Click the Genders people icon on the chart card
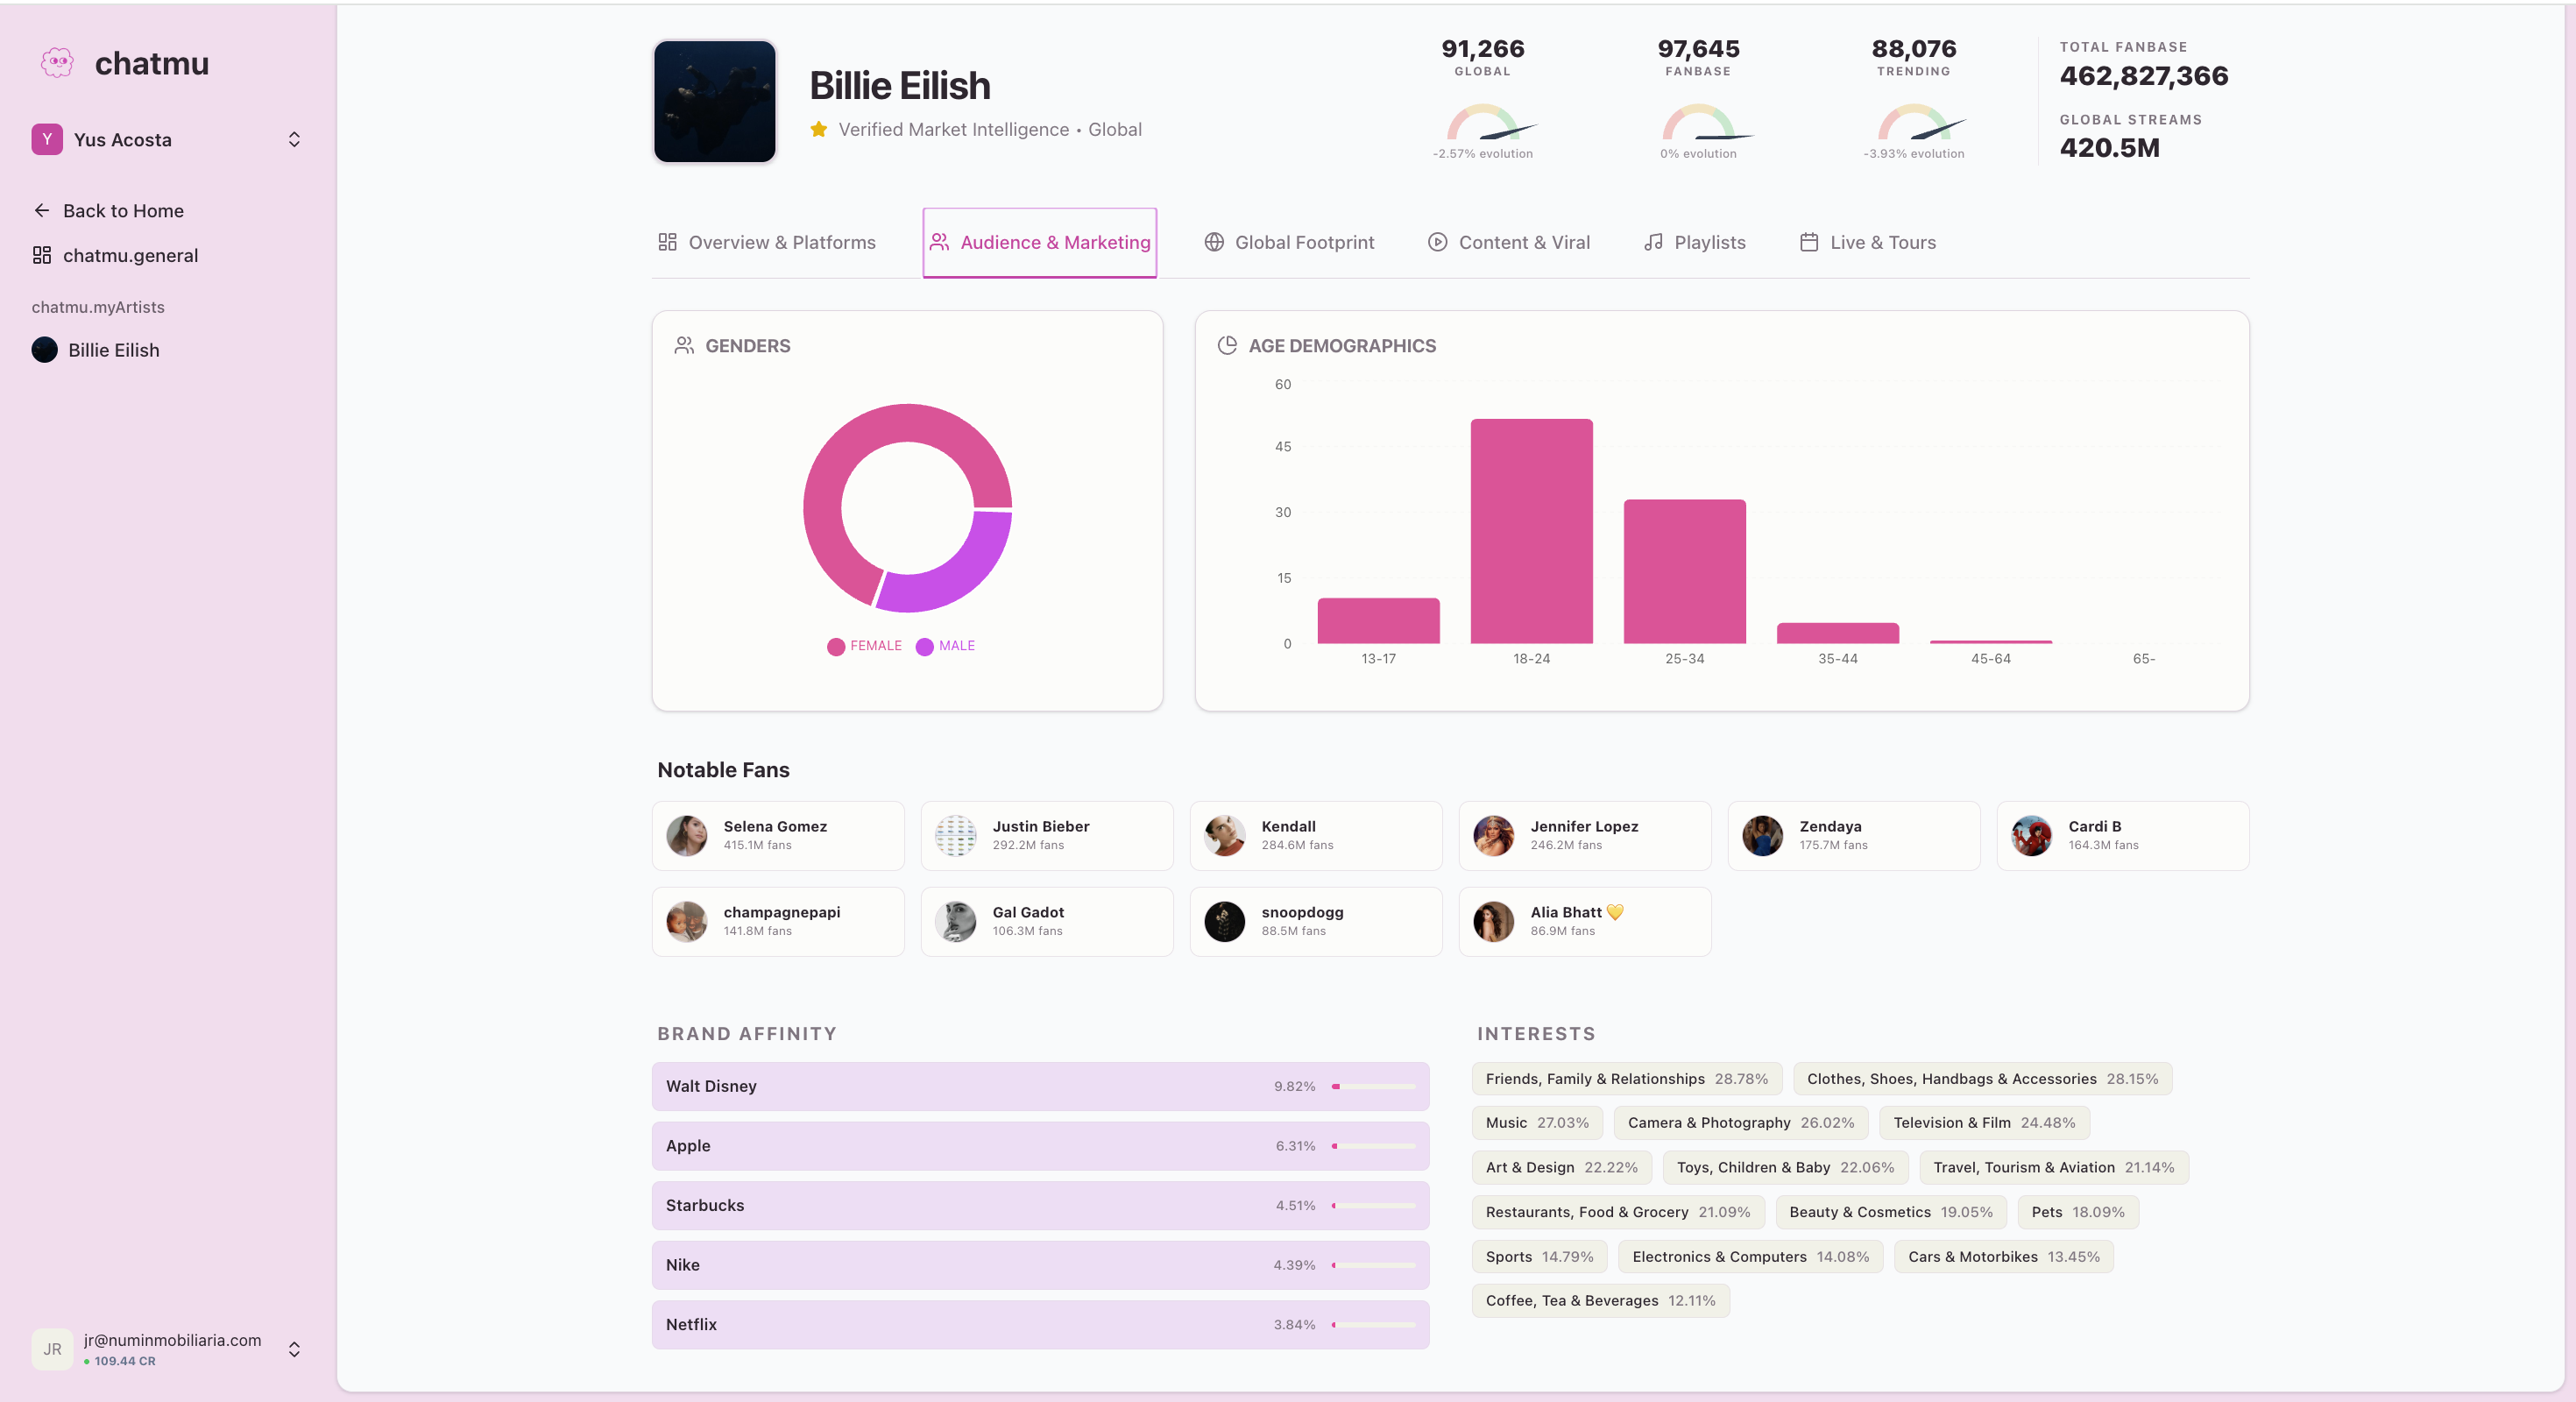This screenshot has width=2576, height=1402. point(684,345)
